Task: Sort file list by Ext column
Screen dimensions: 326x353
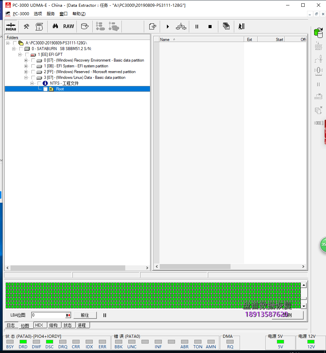Action: point(251,39)
